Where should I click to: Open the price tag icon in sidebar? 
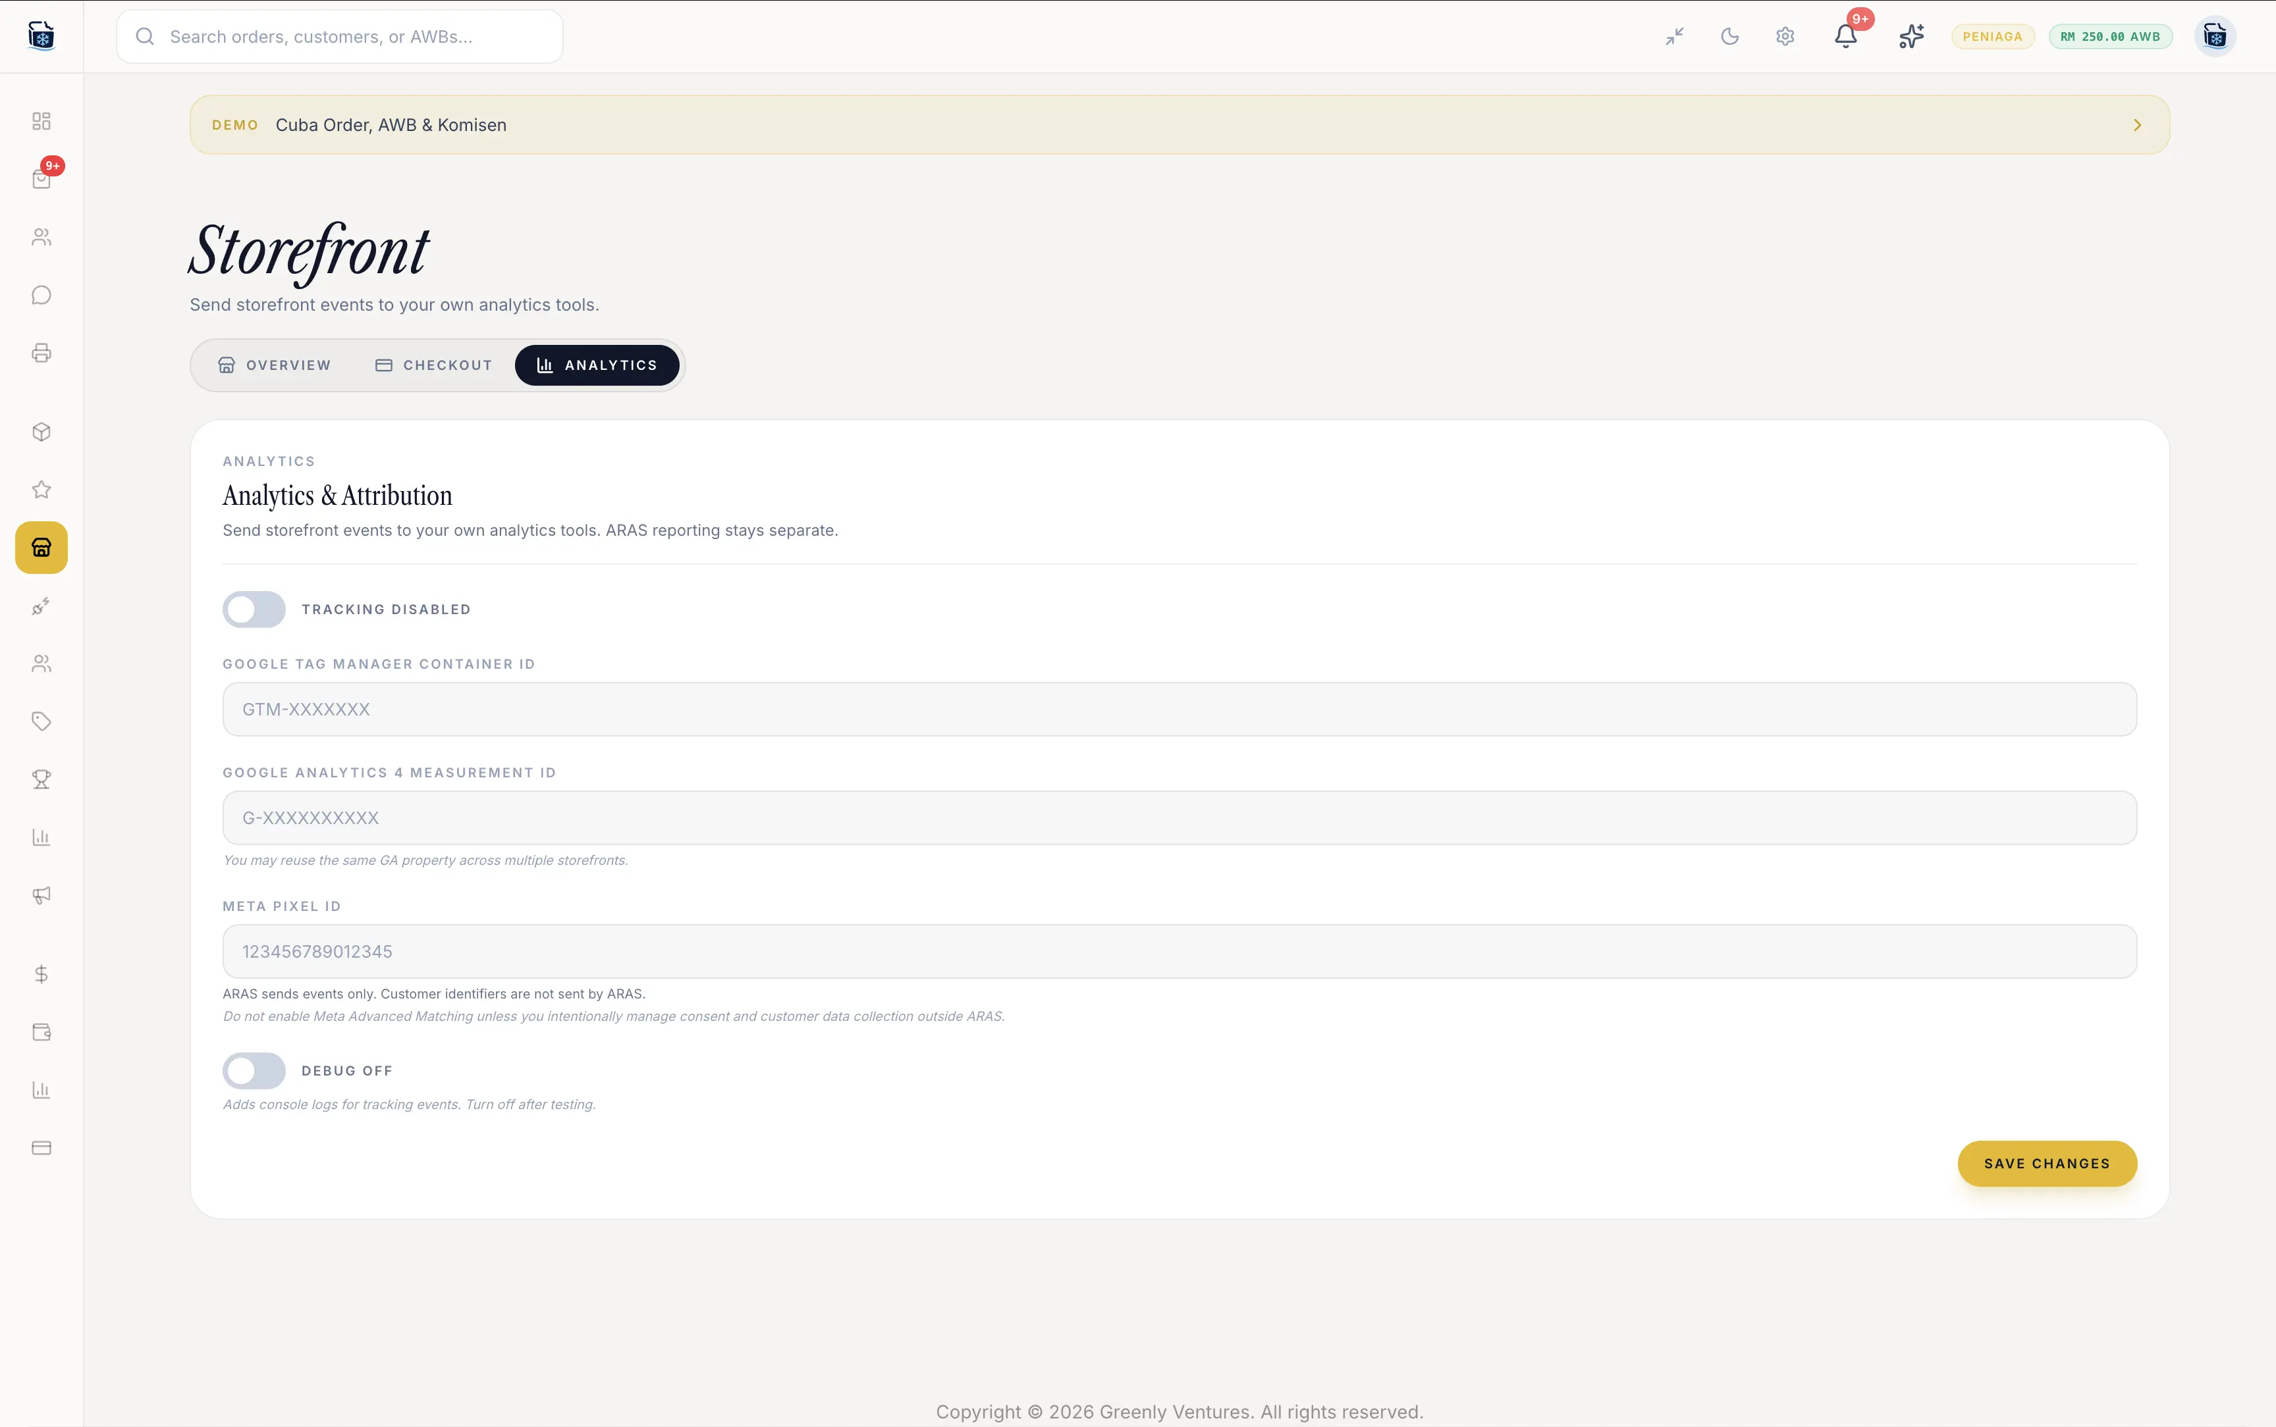pos(41,721)
